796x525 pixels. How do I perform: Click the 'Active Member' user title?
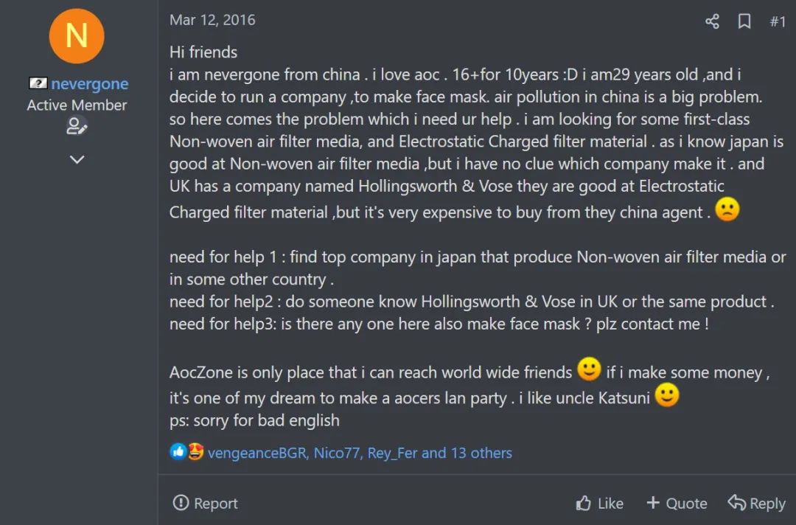77,105
